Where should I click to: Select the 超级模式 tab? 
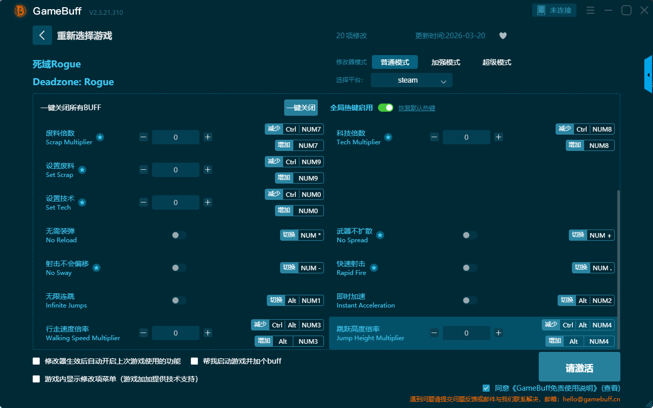tap(496, 62)
